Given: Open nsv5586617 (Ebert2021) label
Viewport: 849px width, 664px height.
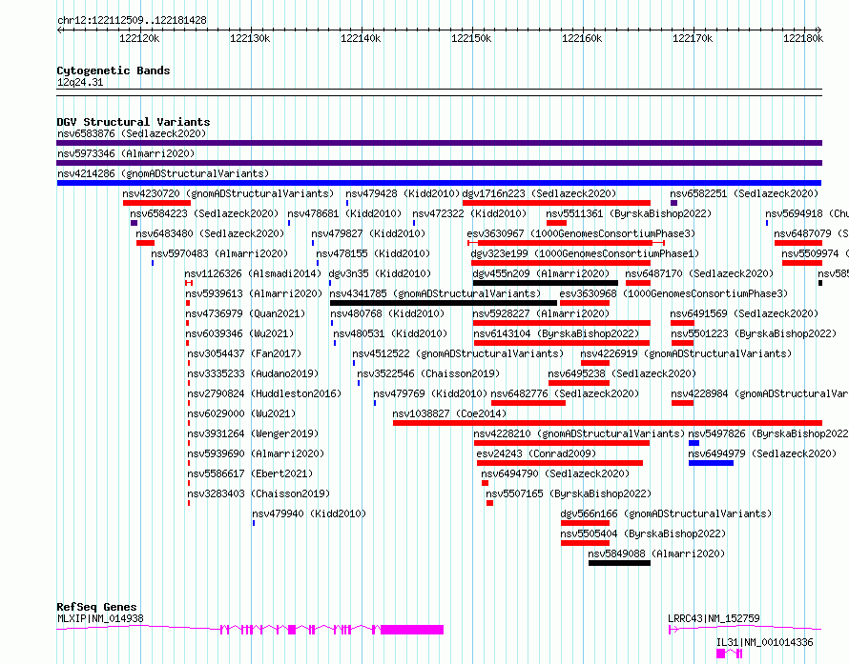Looking at the screenshot, I should pyautogui.click(x=250, y=473).
